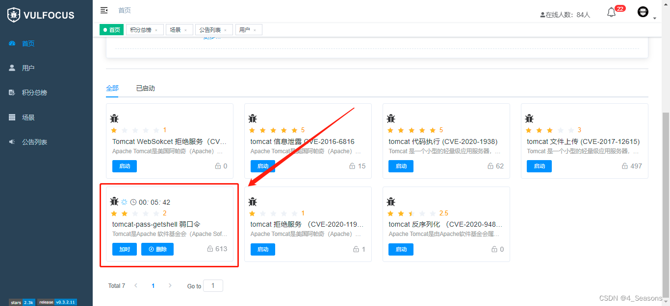Click the lock icon next to 15
Viewport: 670px width, 306px height.
point(352,166)
